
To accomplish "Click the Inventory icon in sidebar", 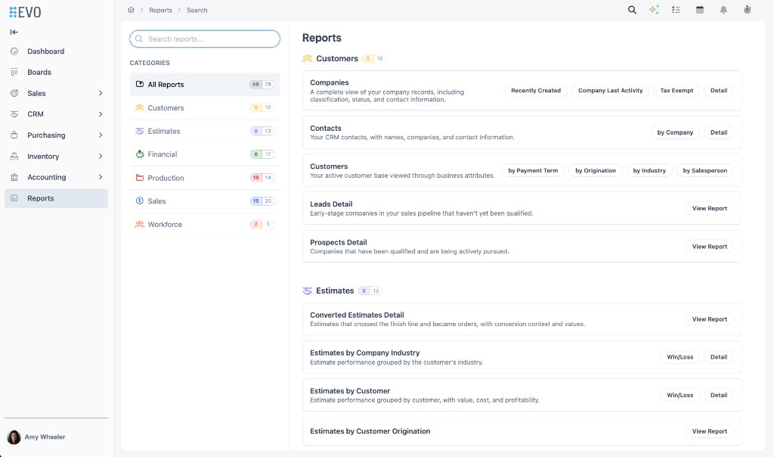I will (14, 156).
